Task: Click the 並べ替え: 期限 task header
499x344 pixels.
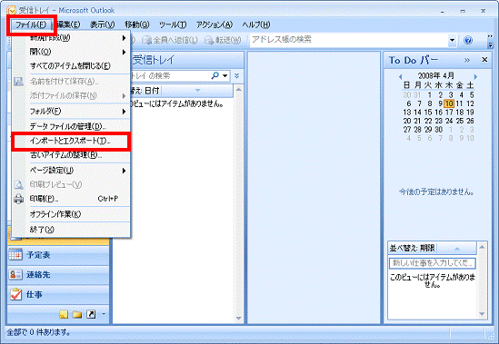Action: pyautogui.click(x=413, y=248)
